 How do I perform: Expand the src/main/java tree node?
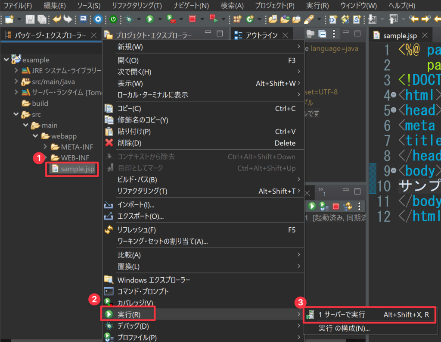[x=16, y=82]
